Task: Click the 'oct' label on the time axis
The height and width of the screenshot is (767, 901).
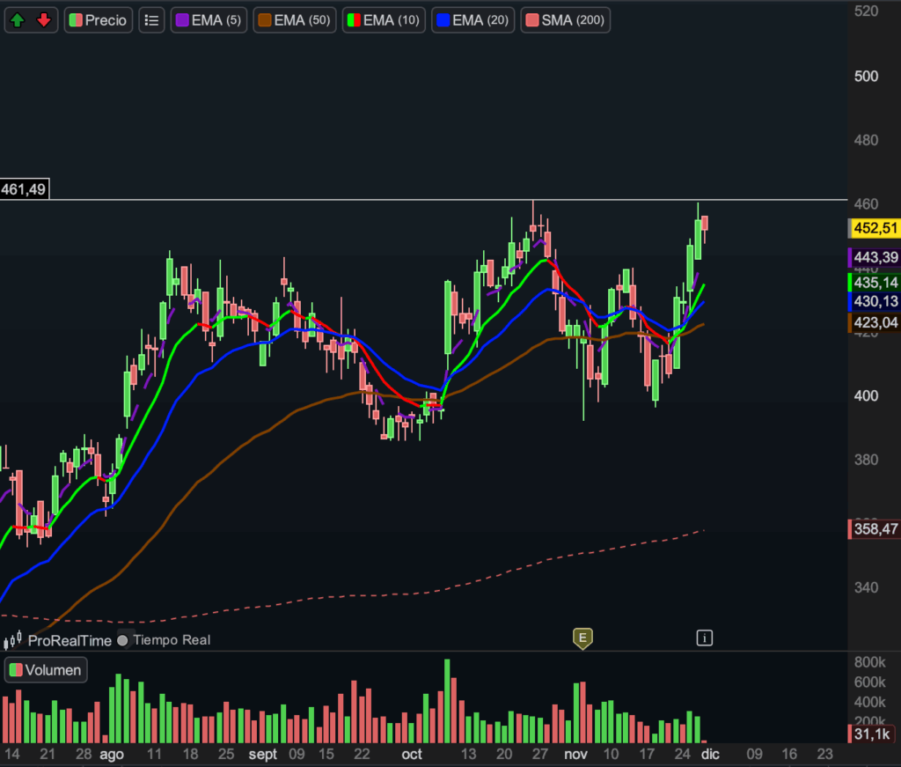Action: coord(412,755)
